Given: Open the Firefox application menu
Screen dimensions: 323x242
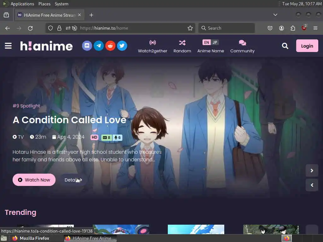Looking at the screenshot, I should [x=315, y=28].
